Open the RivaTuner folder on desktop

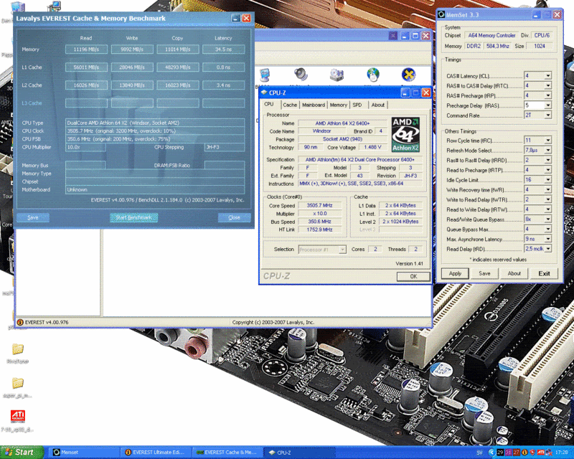(x=17, y=349)
